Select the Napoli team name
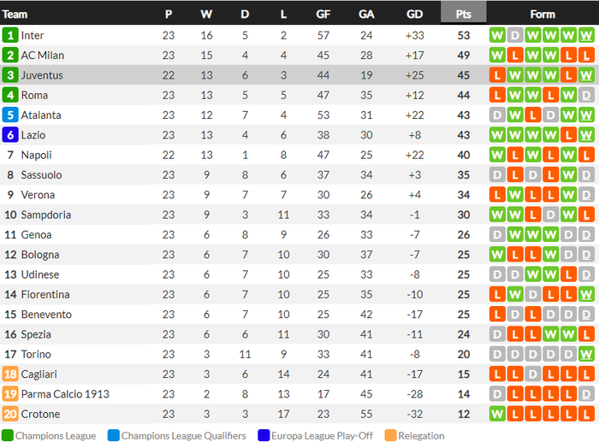The image size is (599, 442). 36,155
